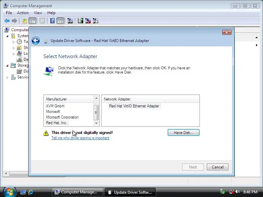Expand the Services and Applications node
The width and height of the screenshot is (263, 197).
click(x=7, y=77)
